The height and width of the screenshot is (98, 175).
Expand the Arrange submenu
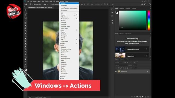pos(69,4)
